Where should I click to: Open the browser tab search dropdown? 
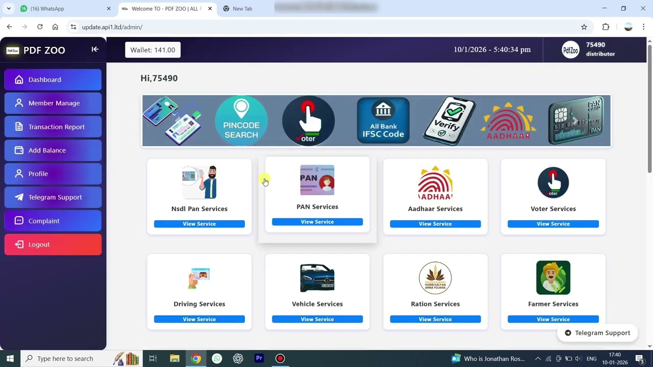tap(9, 9)
